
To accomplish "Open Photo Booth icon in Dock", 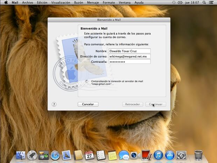I will 146,155.
